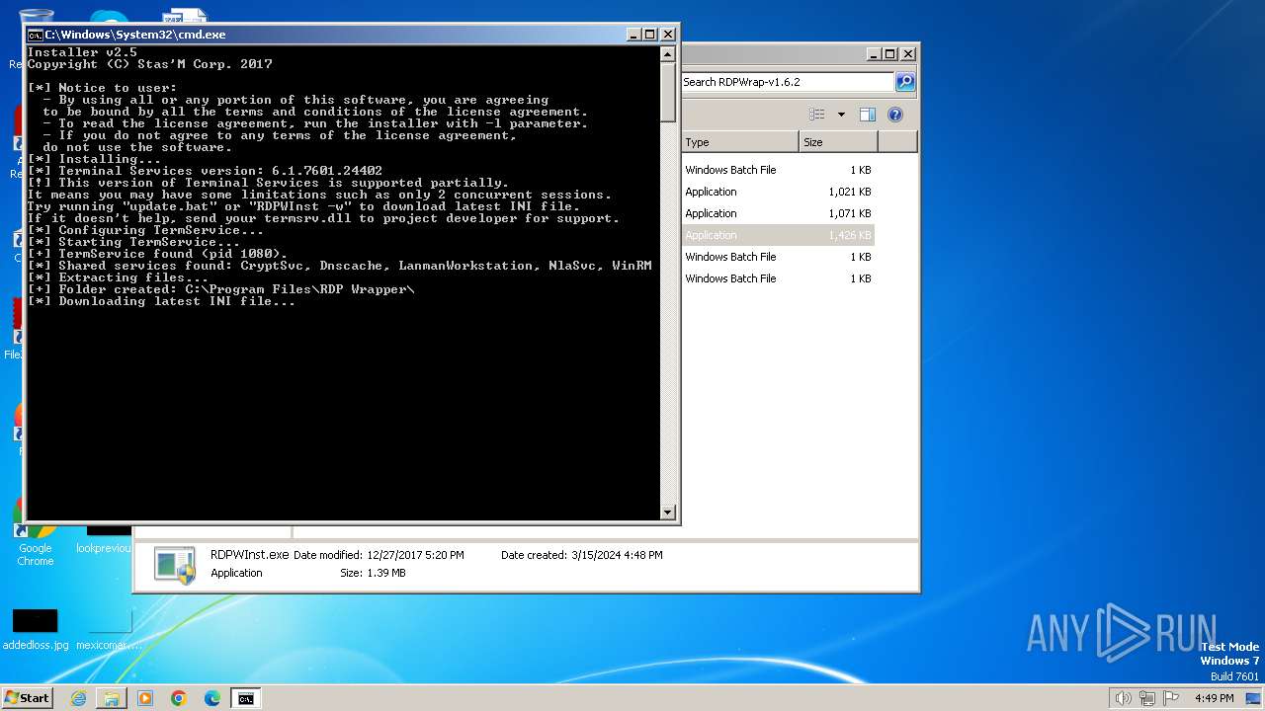Open the volume control in system tray
The height and width of the screenshot is (711, 1265).
point(1124,698)
